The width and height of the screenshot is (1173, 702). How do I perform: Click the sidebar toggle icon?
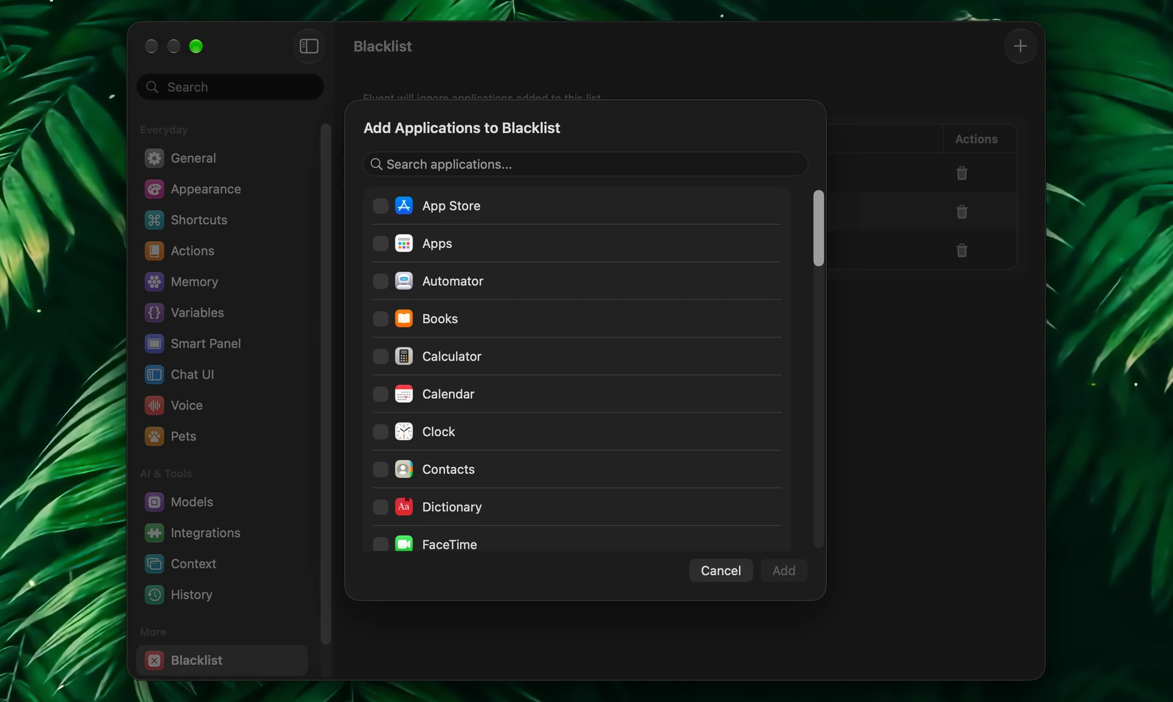coord(308,46)
